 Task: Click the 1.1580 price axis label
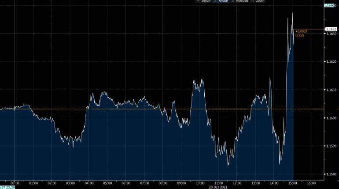tap(331, 174)
